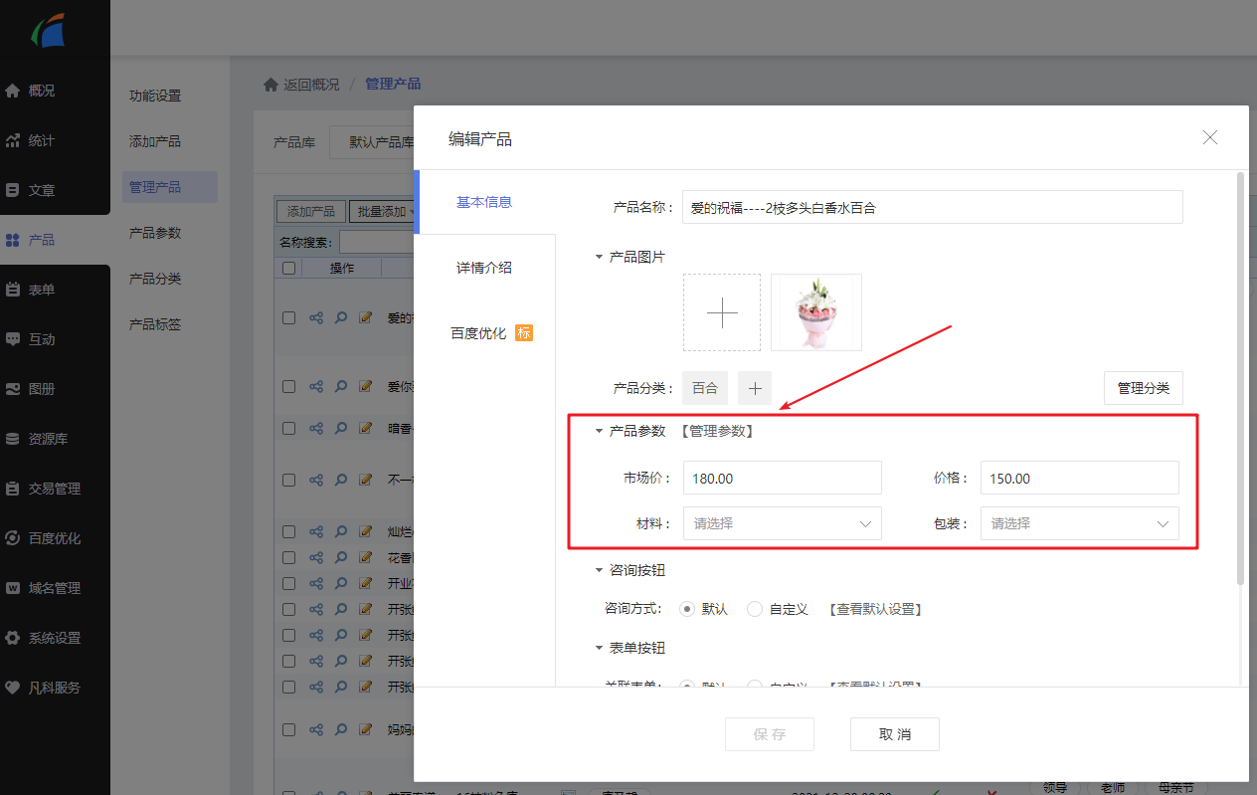Open 产品分类 in the product submenu
1257x795 pixels.
click(x=155, y=279)
